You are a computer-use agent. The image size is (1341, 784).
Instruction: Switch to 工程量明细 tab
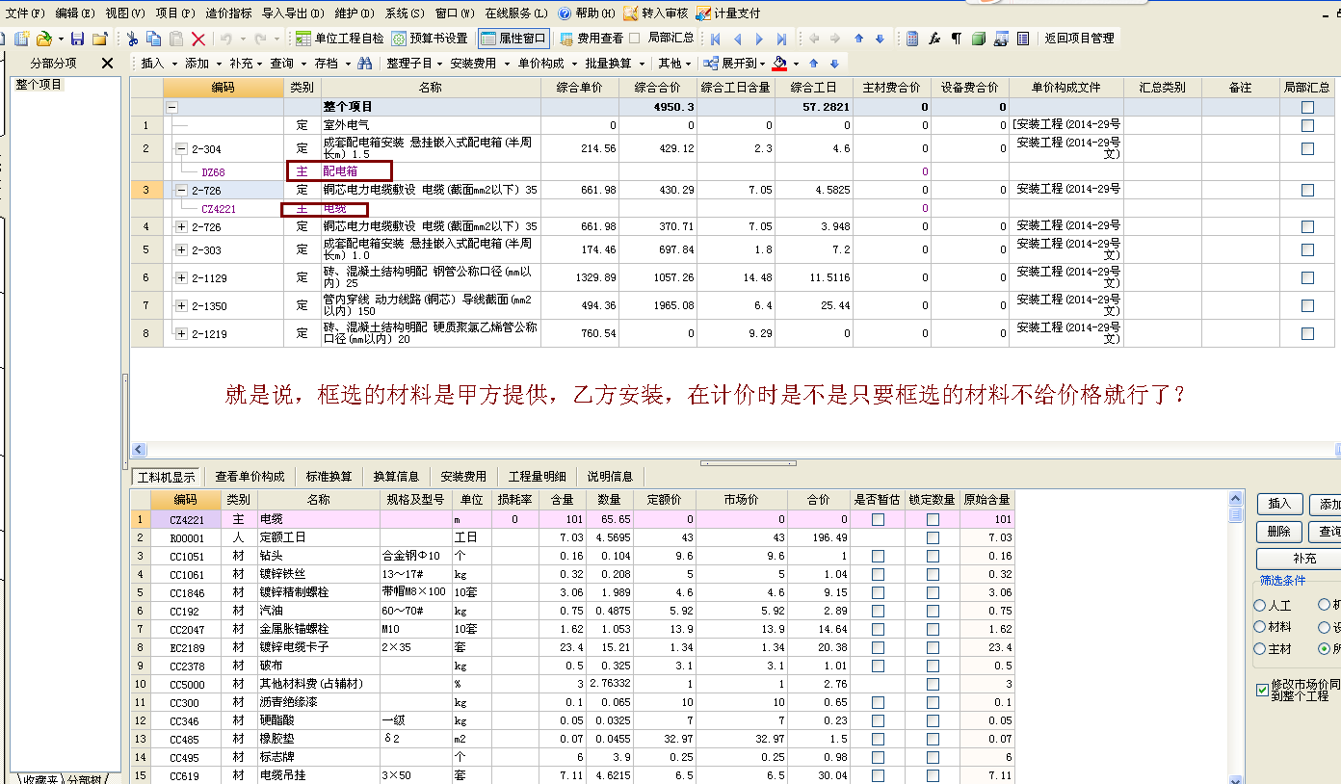537,477
